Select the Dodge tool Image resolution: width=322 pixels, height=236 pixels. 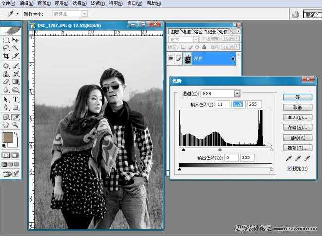coord(15,90)
